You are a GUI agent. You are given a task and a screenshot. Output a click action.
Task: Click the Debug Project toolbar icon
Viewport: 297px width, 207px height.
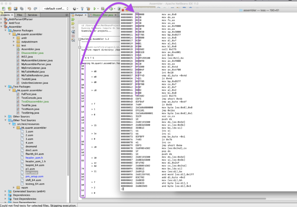pos(103,8)
